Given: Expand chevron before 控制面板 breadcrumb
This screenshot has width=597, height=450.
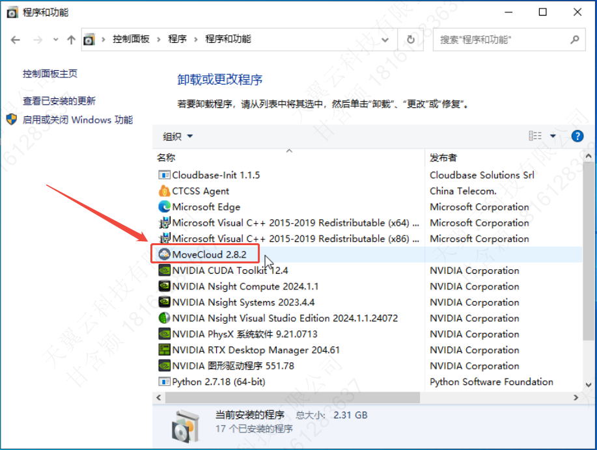Looking at the screenshot, I should tap(103, 39).
